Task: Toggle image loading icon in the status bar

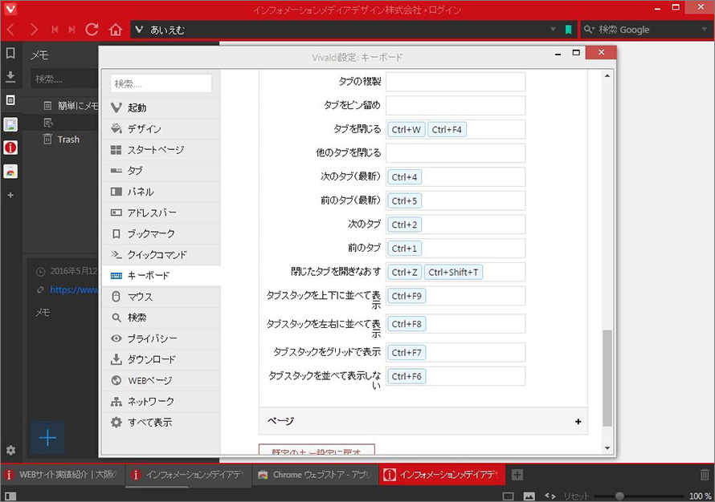Action: 529,496
